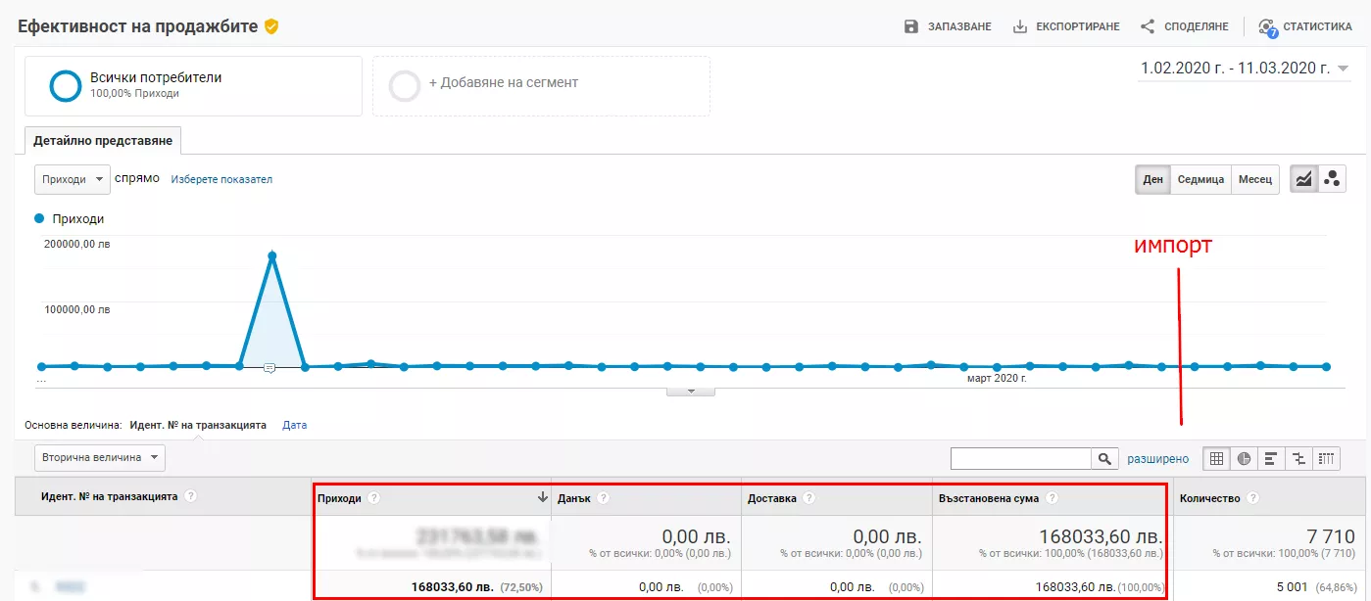Sort table by the Данък column header
This screenshot has width=1371, height=601.
[x=574, y=498]
